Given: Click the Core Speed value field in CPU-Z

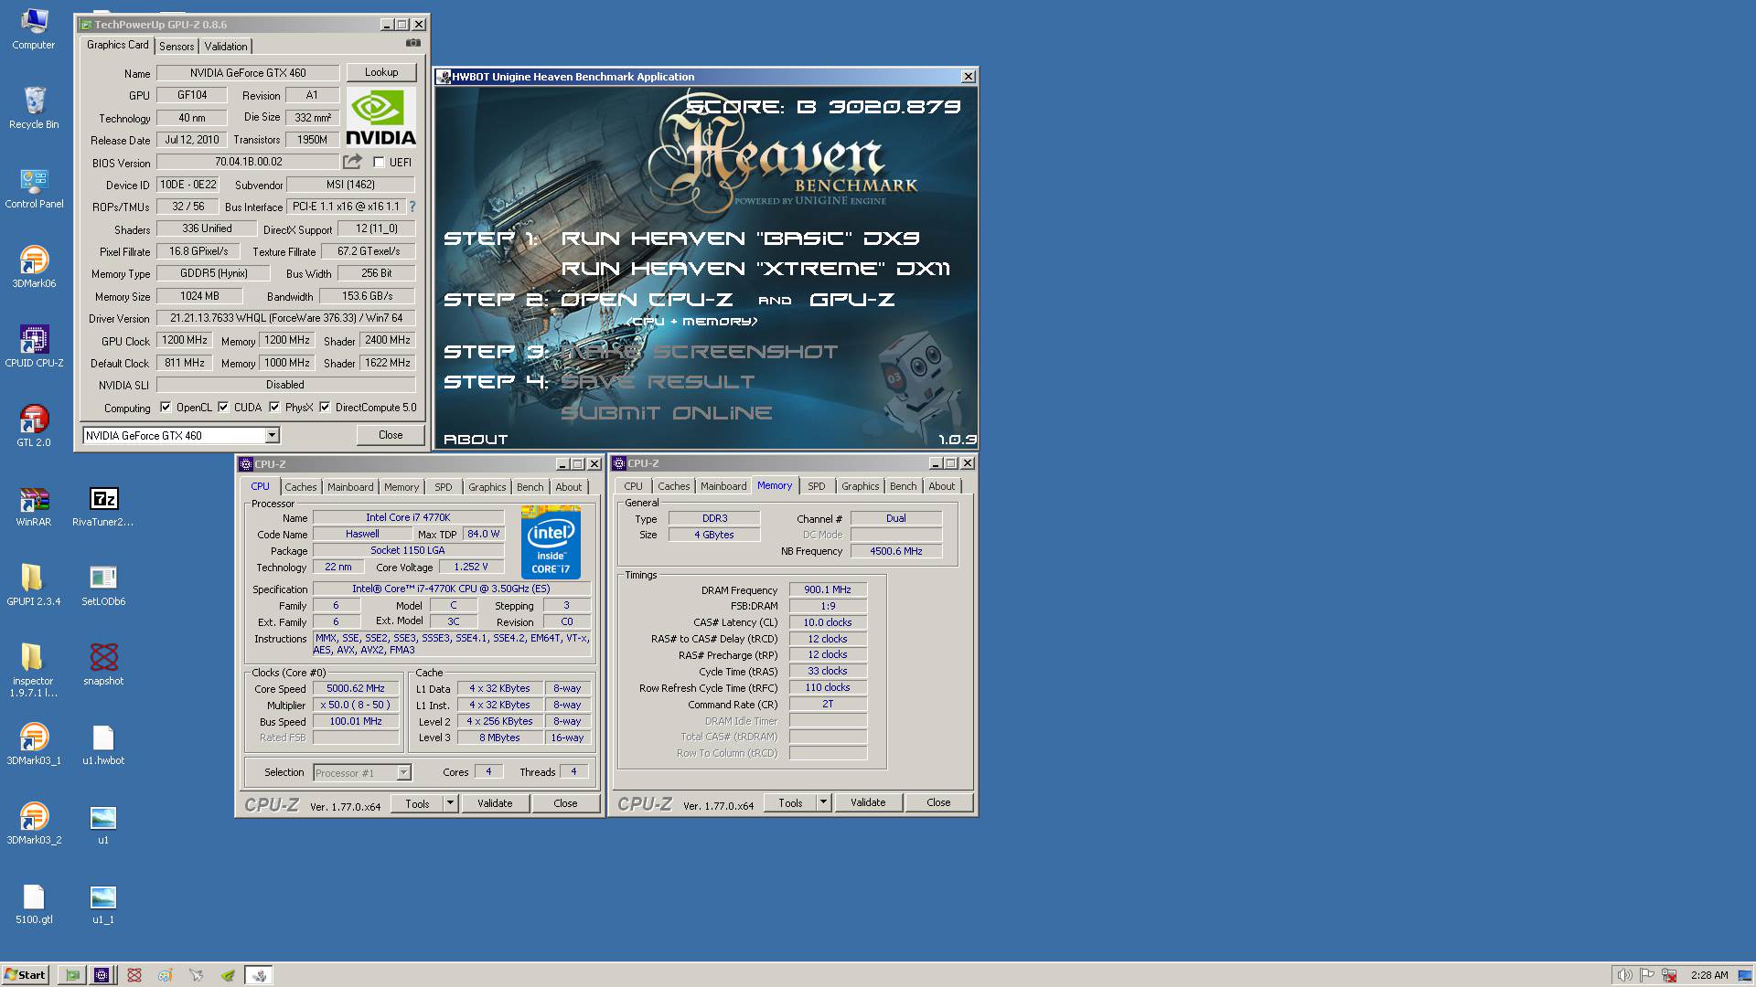Looking at the screenshot, I should (356, 689).
